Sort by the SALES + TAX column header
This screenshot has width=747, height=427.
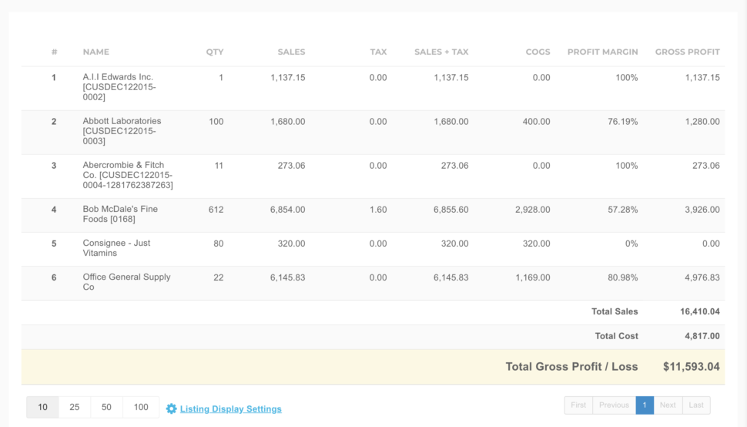pos(441,52)
